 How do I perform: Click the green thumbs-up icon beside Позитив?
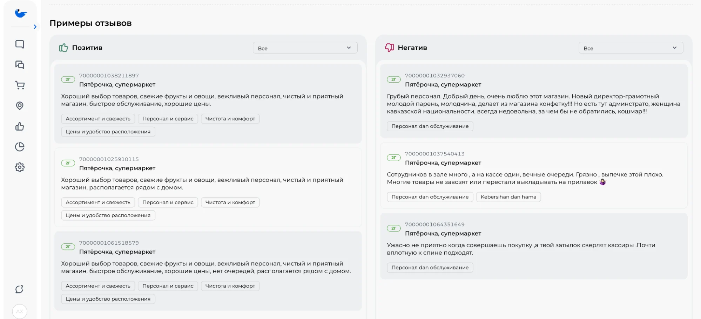pyautogui.click(x=63, y=48)
